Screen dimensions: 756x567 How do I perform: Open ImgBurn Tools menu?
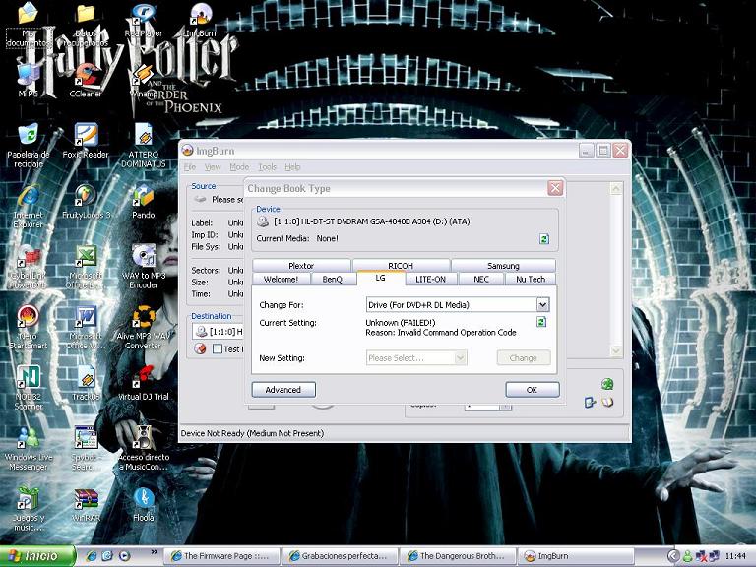pos(267,166)
